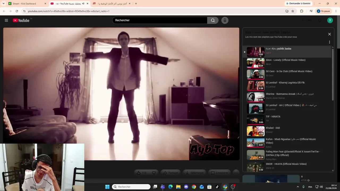Go back in browser history
Viewport: 340px width, 191px height.
click(4, 11)
